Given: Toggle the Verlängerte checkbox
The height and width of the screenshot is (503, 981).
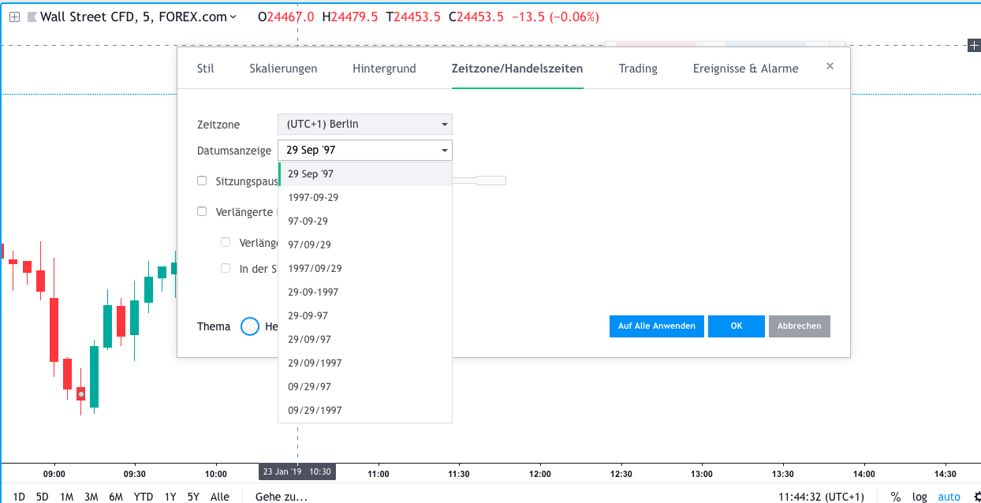Looking at the screenshot, I should pos(202,211).
